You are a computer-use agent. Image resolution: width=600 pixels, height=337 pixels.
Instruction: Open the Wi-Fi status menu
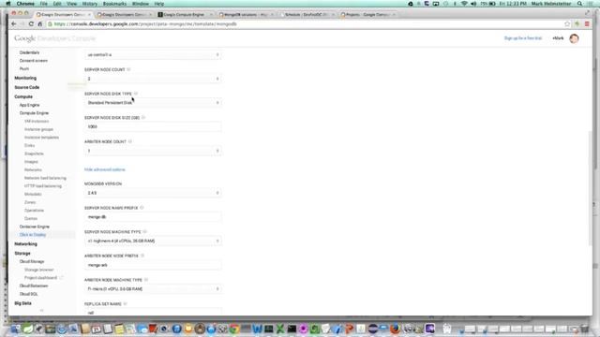pyautogui.click(x=464, y=4)
